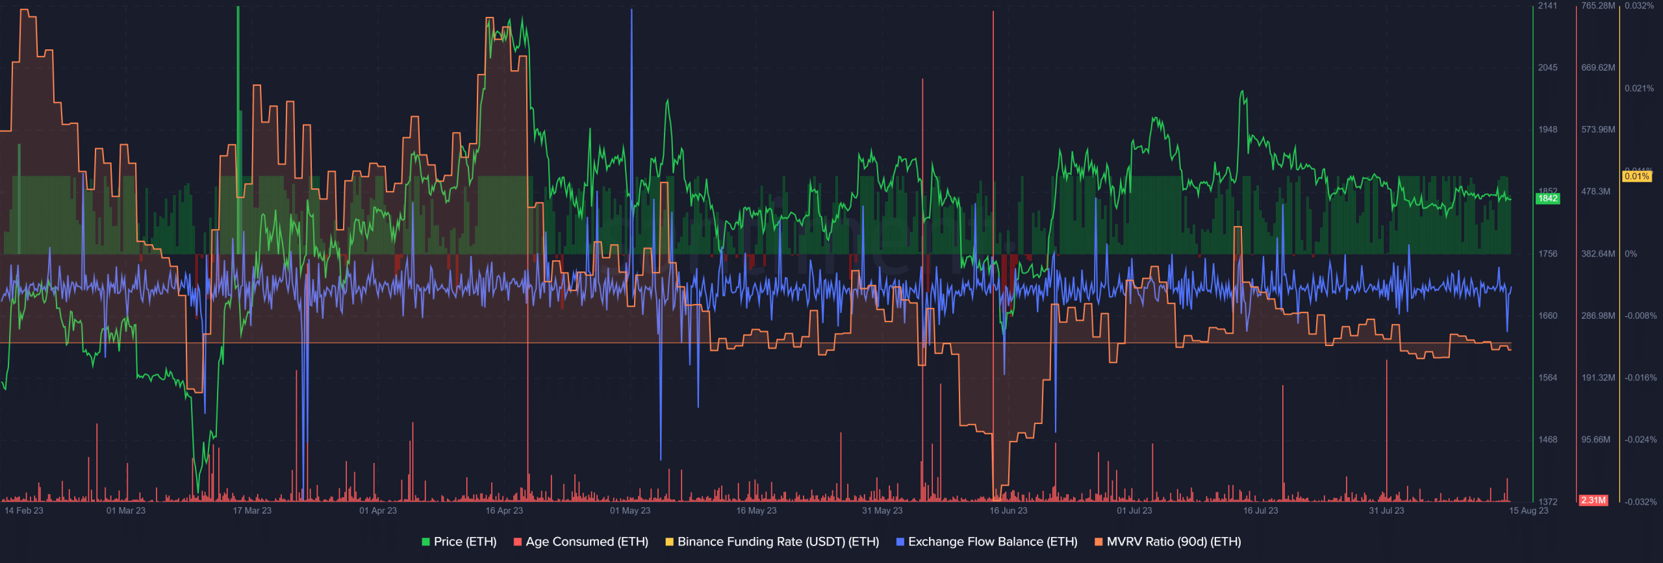Click the 0% funding axis value

coord(1631,254)
